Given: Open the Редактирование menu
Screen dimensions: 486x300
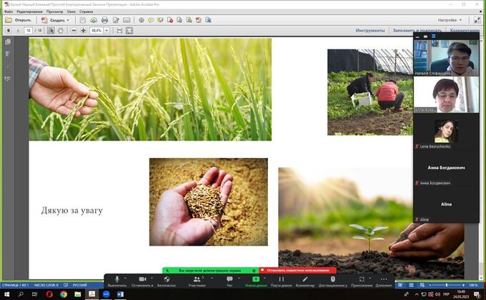Looking at the screenshot, I should point(29,11).
